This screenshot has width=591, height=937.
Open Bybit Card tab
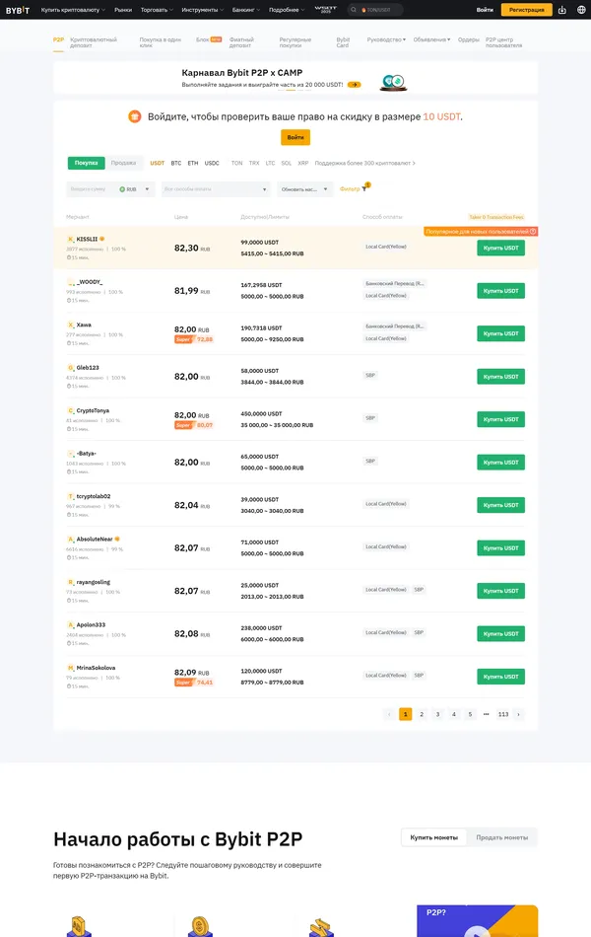tap(343, 42)
